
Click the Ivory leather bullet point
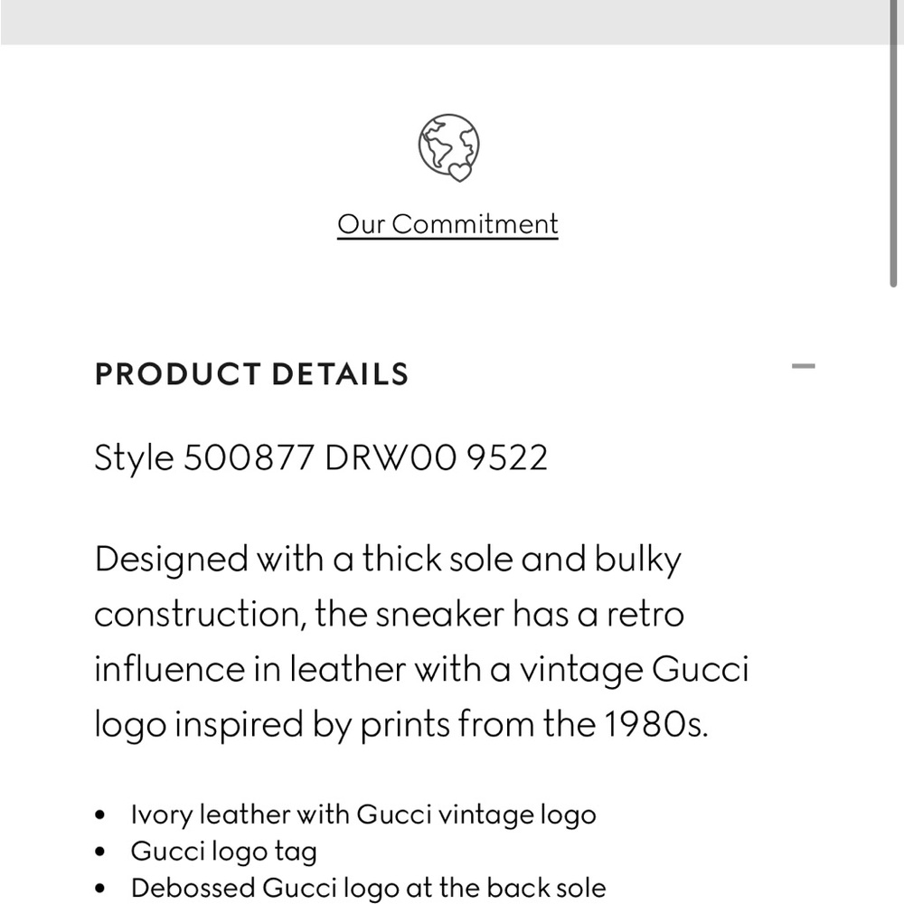(x=363, y=814)
